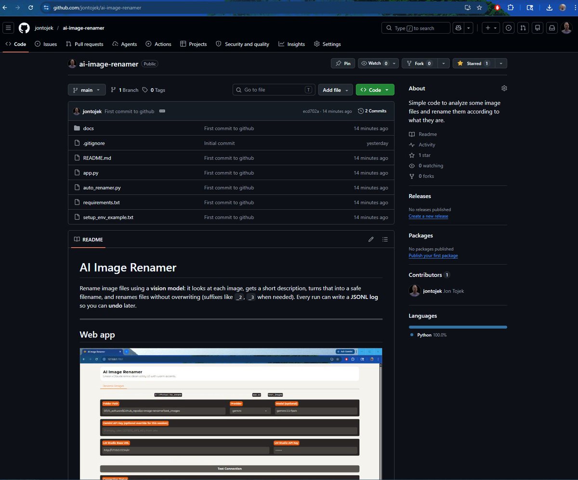Open the Insights tab

291,44
